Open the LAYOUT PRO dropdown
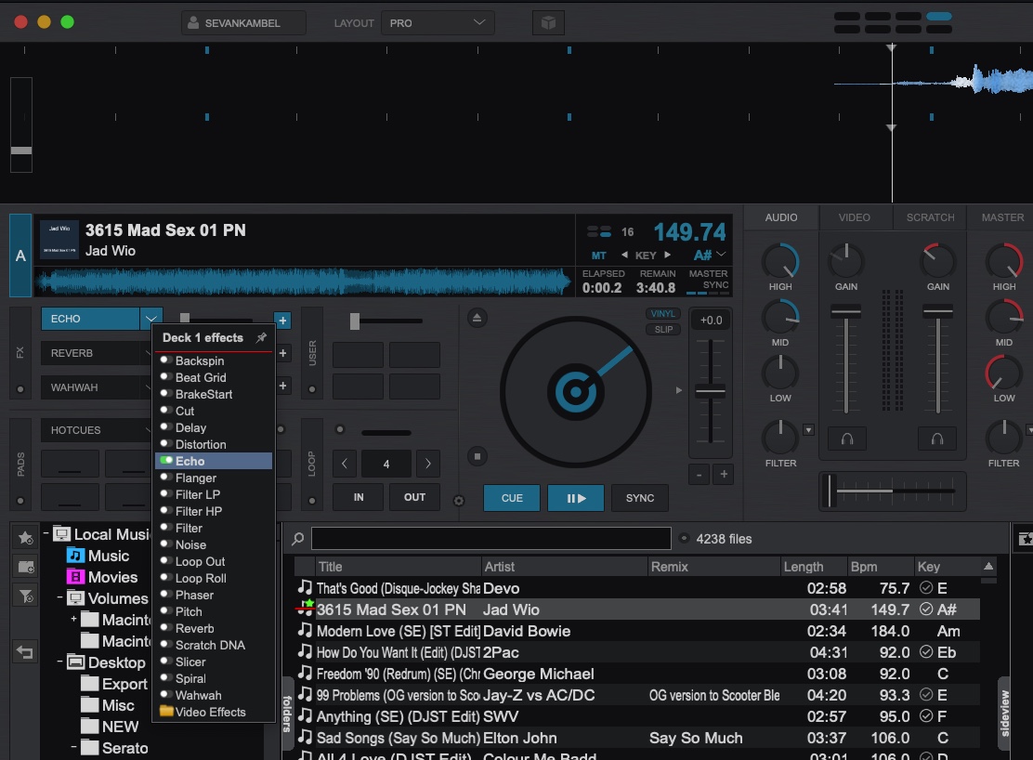Viewport: 1033px width, 760px height. click(438, 23)
